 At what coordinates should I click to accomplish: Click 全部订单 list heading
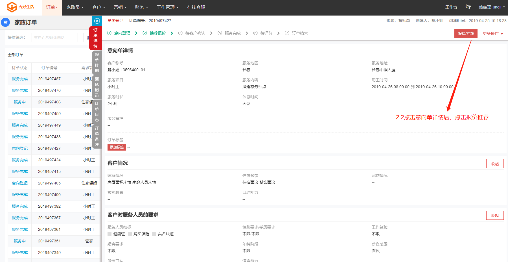click(16, 55)
